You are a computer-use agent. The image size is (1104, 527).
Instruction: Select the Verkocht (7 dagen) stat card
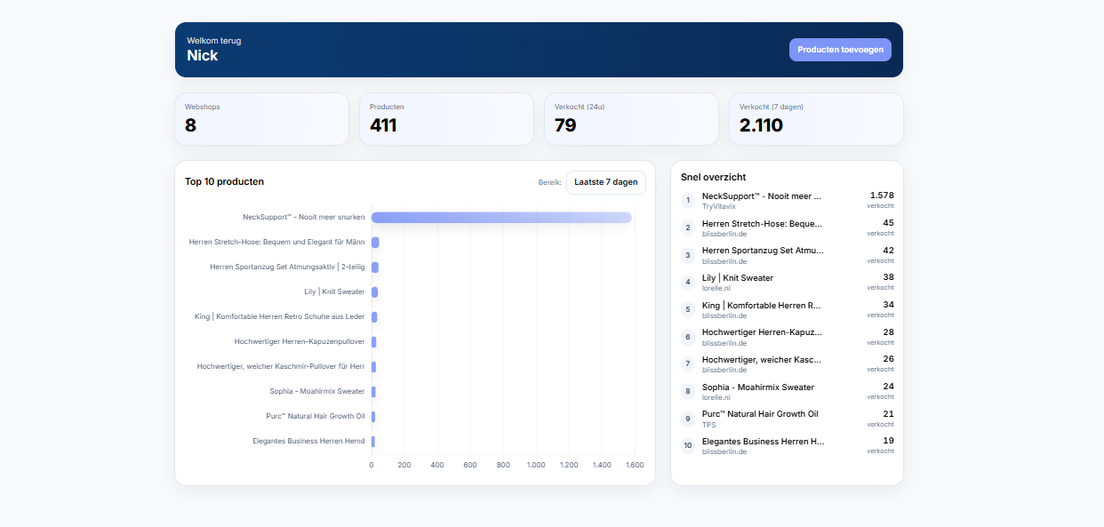(x=816, y=119)
